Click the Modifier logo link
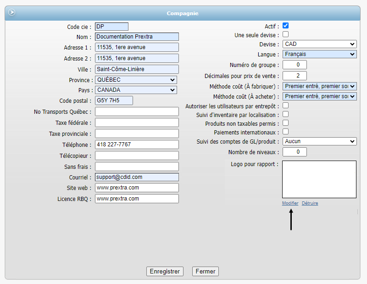This screenshot has height=284, width=367. (x=290, y=203)
